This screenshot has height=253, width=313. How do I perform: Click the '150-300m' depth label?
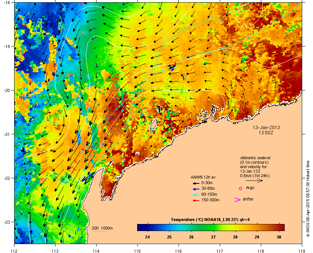(x=210, y=200)
